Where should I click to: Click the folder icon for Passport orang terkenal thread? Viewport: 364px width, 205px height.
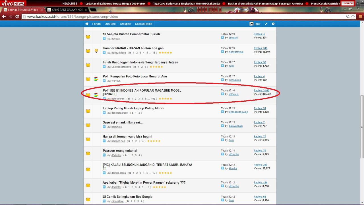(88, 153)
